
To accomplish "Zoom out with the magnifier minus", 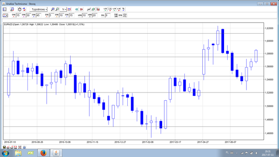I will [57, 9].
